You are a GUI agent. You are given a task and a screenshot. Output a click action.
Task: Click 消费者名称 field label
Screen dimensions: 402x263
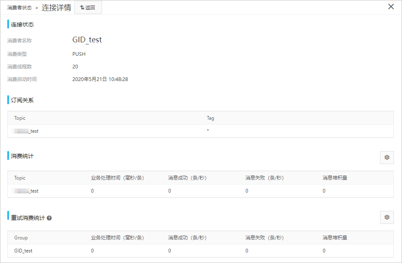[x=20, y=41]
